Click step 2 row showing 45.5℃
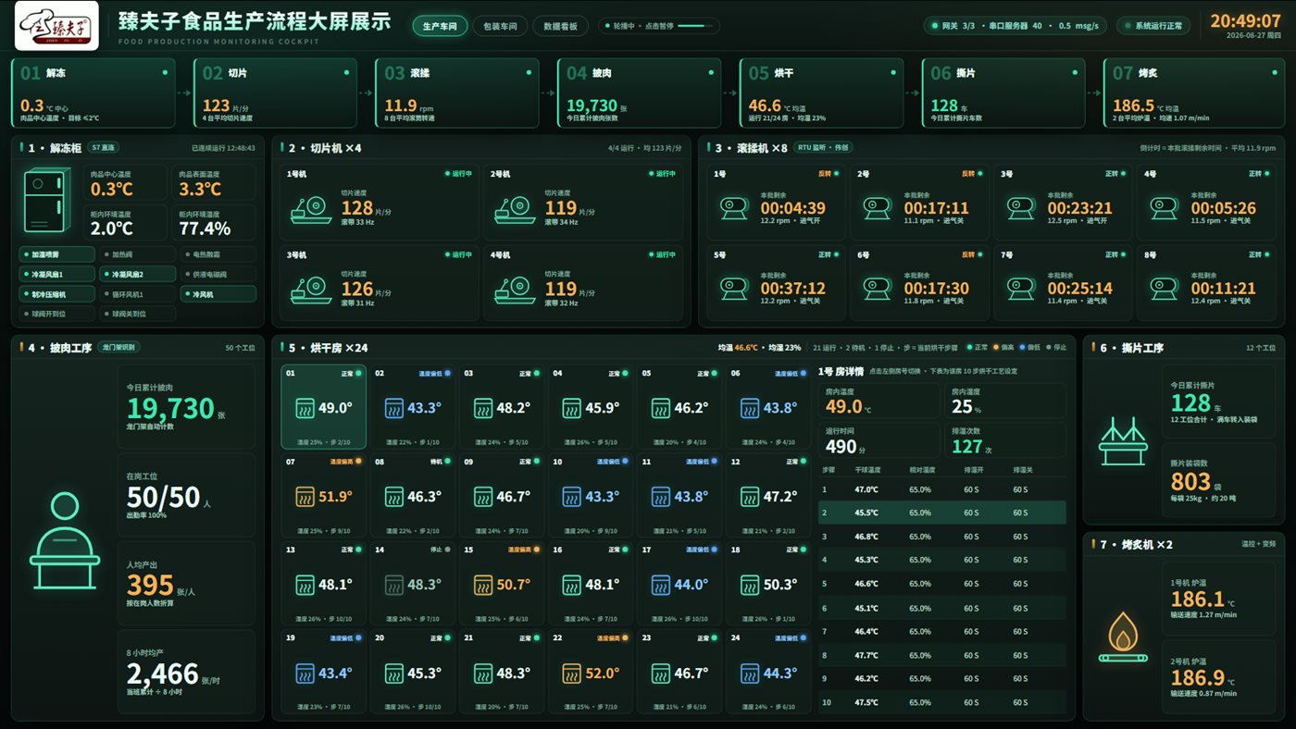This screenshot has width=1296, height=729. (x=942, y=513)
